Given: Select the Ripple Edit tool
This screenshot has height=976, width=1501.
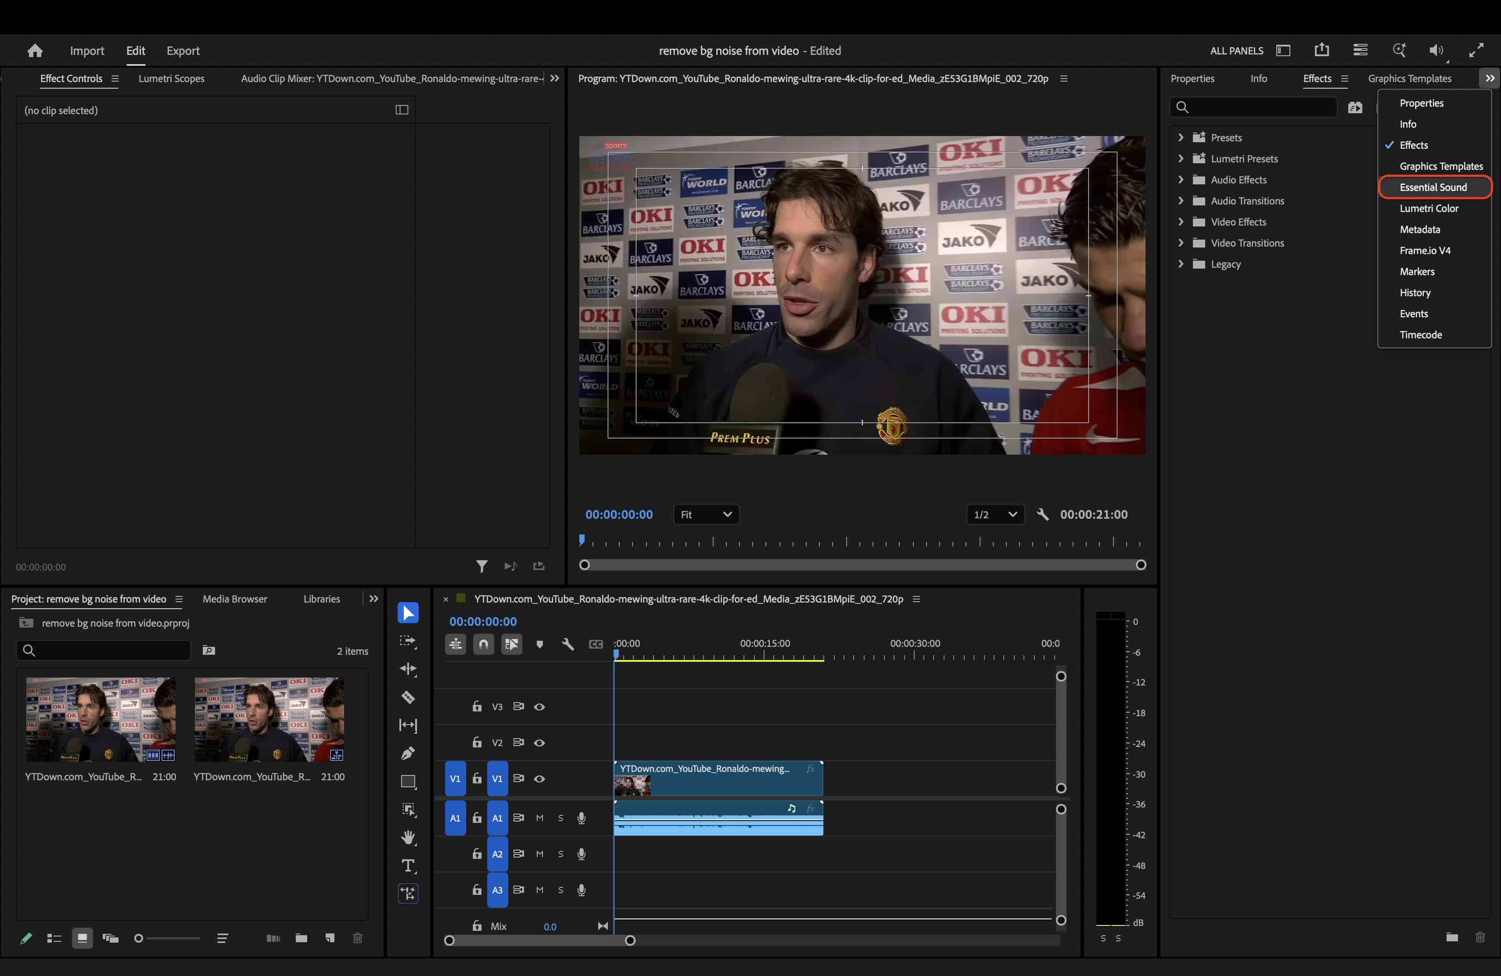Looking at the screenshot, I should click(408, 669).
